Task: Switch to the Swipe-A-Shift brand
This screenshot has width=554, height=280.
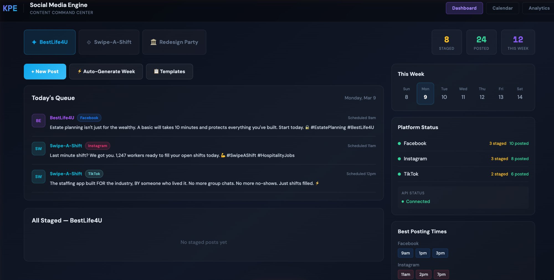Action: (109, 42)
